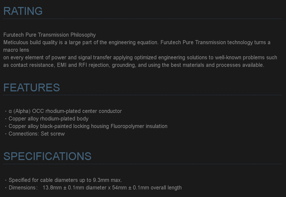Viewport: 286px width, 197px height.
Task: Click the 'as contact resistance, EMI and RFI' line
Action: (x=134, y=65)
